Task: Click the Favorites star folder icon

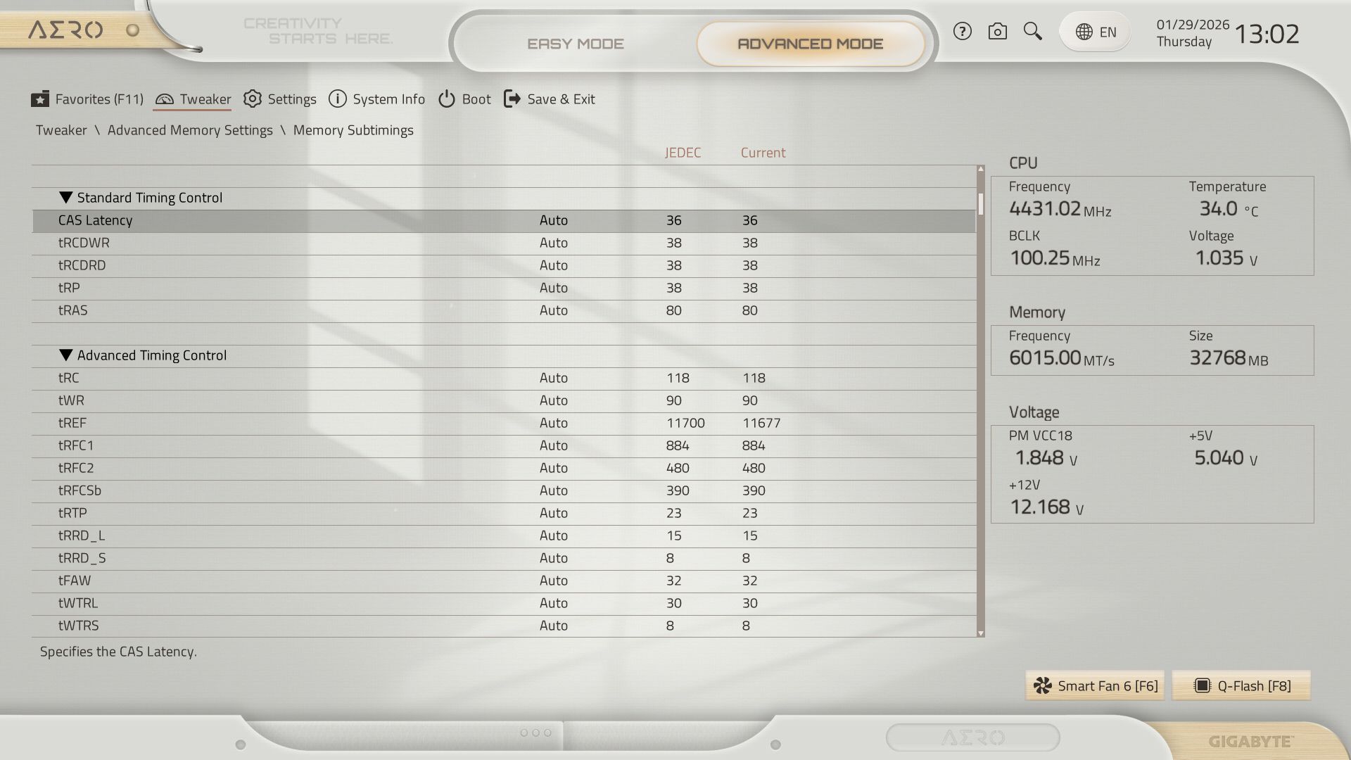Action: [40, 99]
